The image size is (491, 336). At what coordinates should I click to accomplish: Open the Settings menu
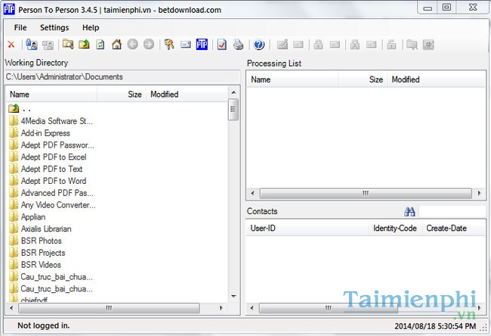[54, 27]
